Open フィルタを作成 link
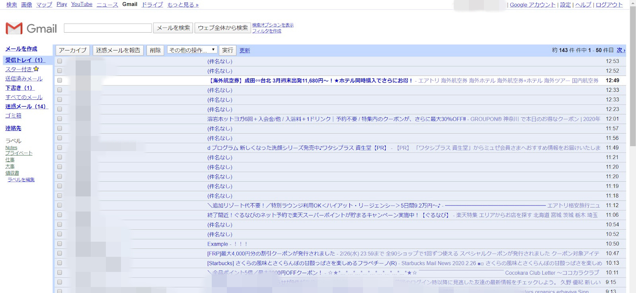 click(x=267, y=31)
